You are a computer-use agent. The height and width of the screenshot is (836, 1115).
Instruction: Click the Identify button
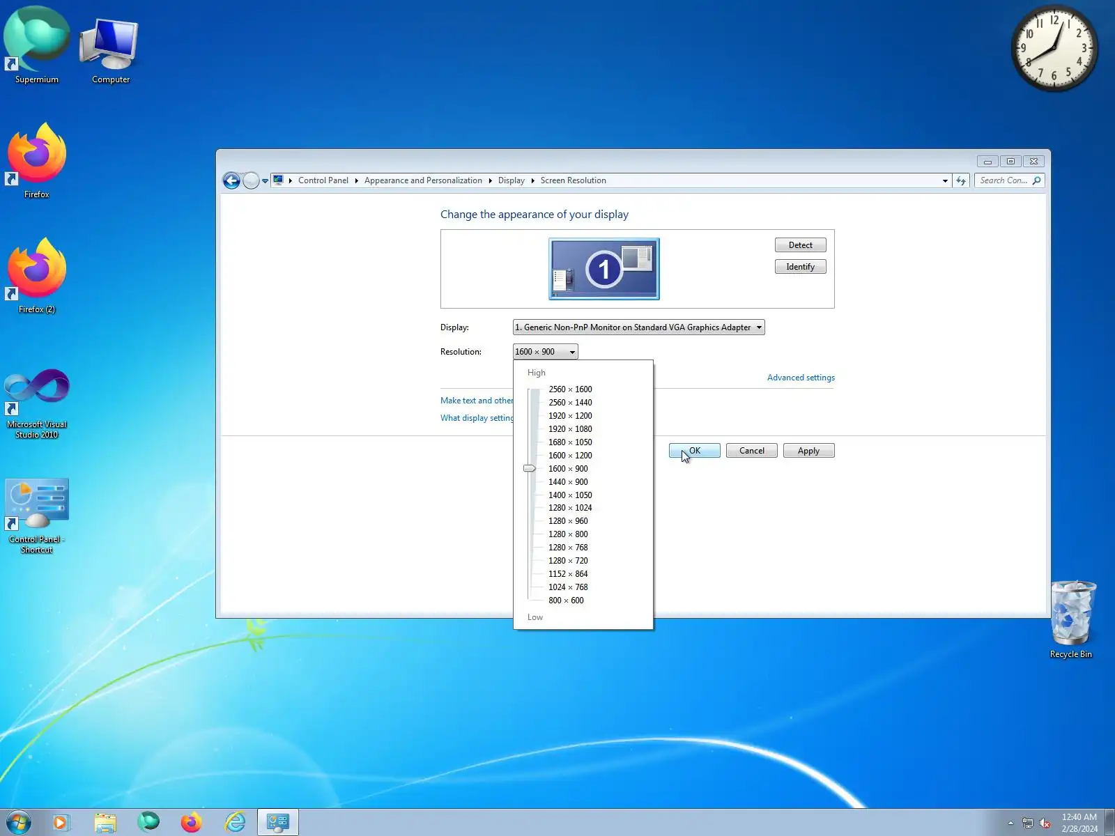(801, 267)
